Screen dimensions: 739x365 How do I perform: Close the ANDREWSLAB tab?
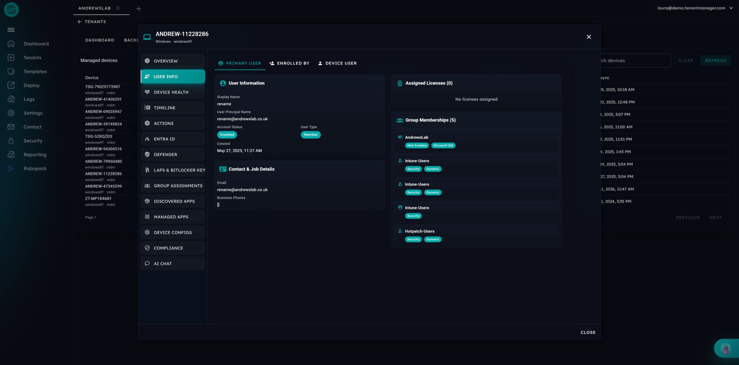pyautogui.click(x=118, y=8)
